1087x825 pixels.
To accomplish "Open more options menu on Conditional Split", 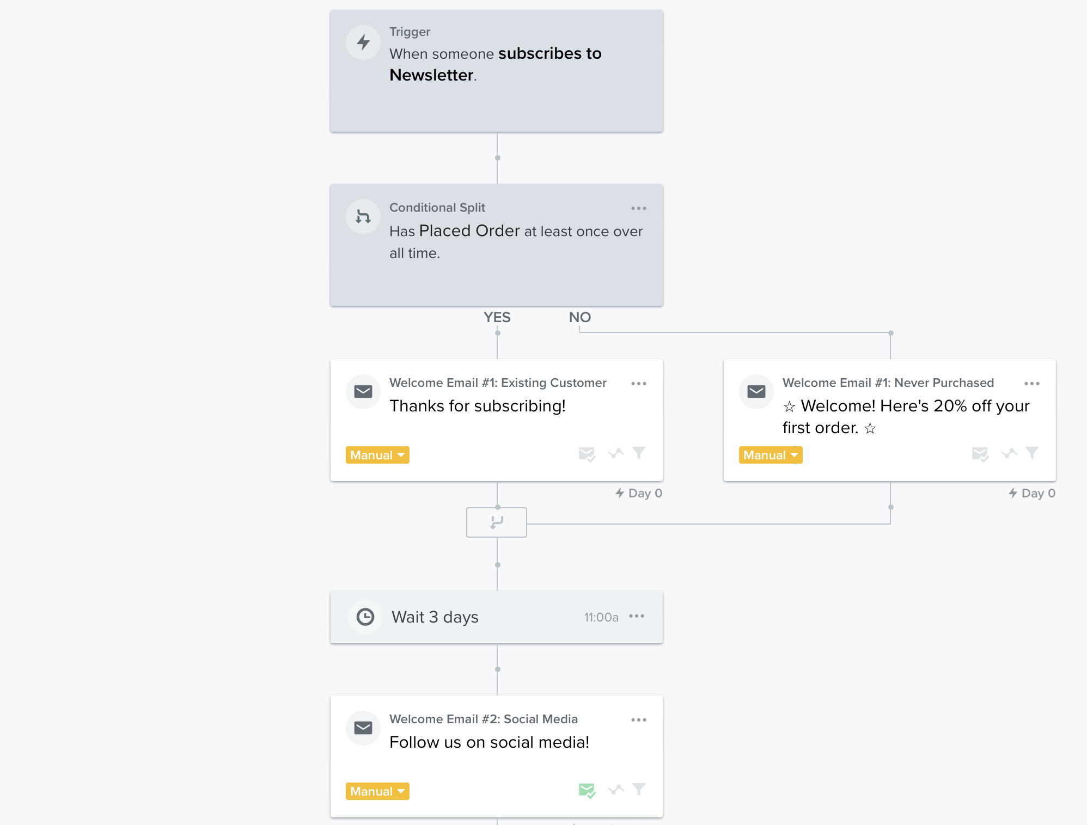I will click(638, 208).
